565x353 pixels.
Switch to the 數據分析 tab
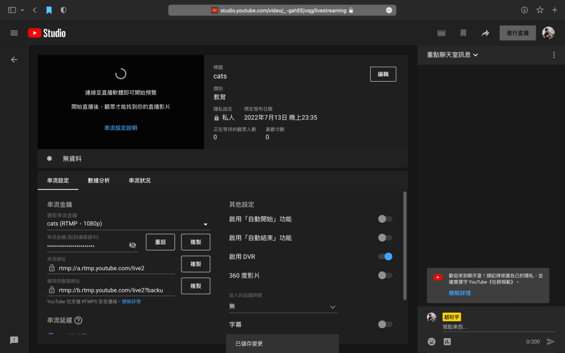click(x=99, y=180)
